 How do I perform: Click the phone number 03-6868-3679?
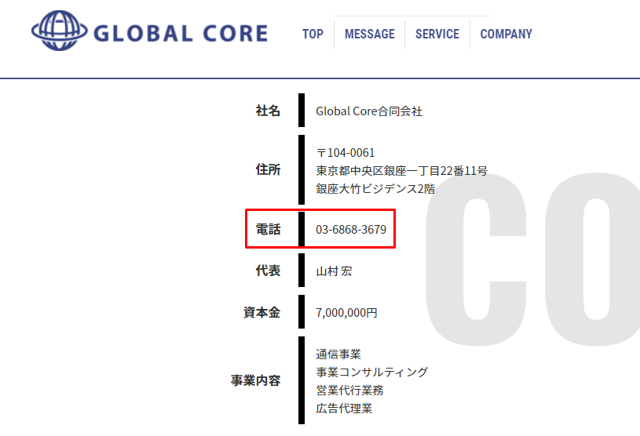coord(351,230)
